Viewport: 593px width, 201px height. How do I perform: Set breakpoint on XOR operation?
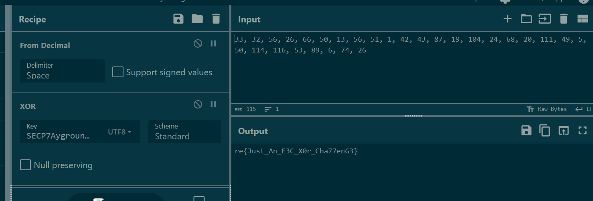[213, 104]
